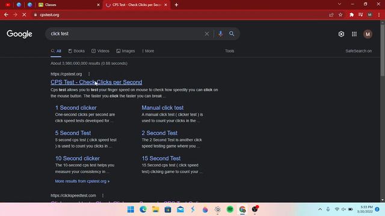Open the taskbar battery icon

pyautogui.click(x=351, y=209)
